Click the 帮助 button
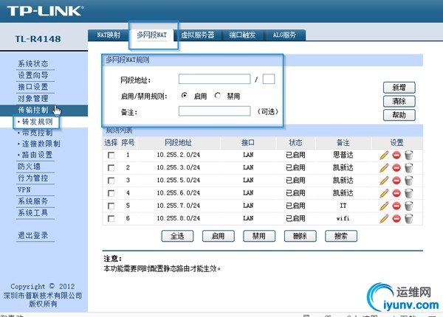The width and height of the screenshot is (443, 317). tap(399, 115)
